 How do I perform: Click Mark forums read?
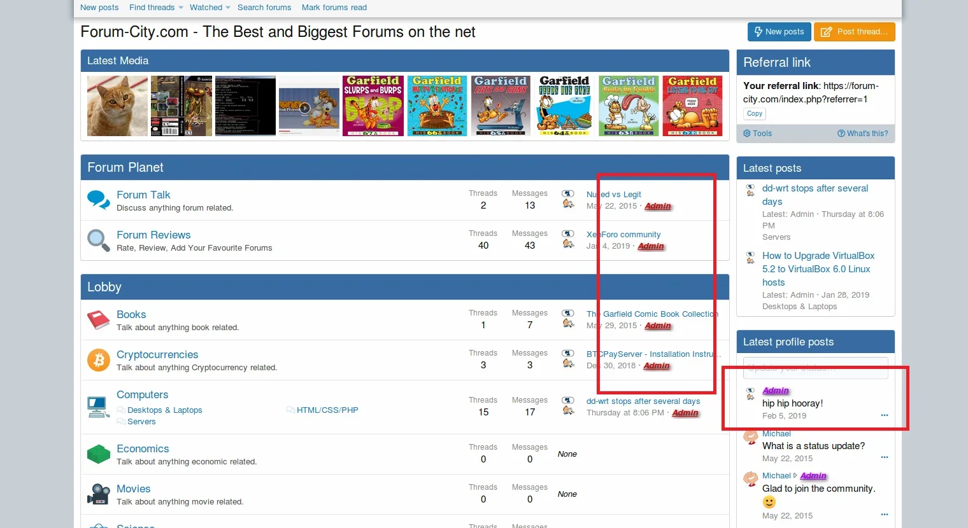[x=334, y=8]
